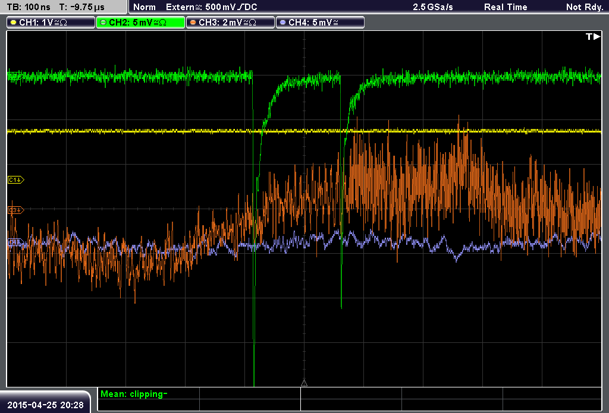This screenshot has width=609, height=413.
Task: Click the Not Rdy. status indicator
Action: 585,7
